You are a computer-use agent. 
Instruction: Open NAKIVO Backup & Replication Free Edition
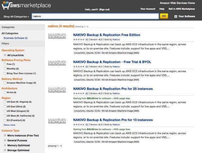pos(107,35)
